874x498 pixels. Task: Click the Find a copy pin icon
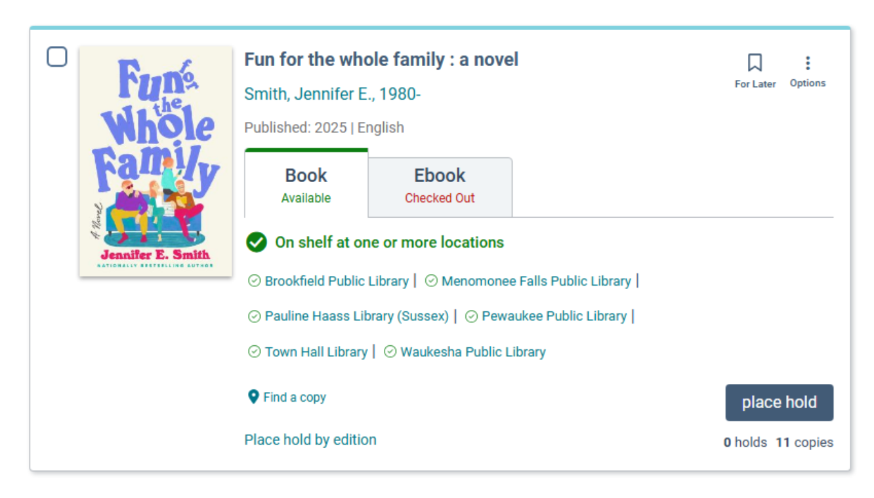pos(253,396)
